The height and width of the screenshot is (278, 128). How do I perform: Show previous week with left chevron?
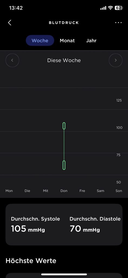(x=12, y=60)
